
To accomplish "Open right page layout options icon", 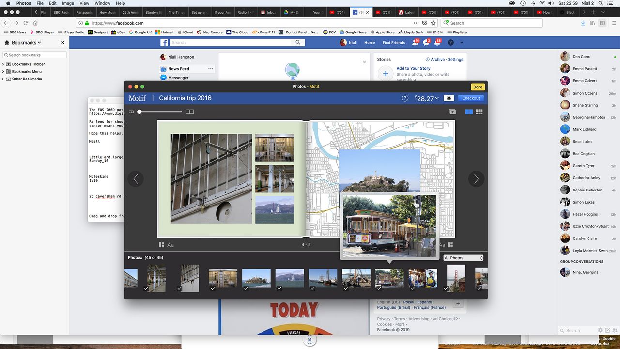I will click(450, 245).
